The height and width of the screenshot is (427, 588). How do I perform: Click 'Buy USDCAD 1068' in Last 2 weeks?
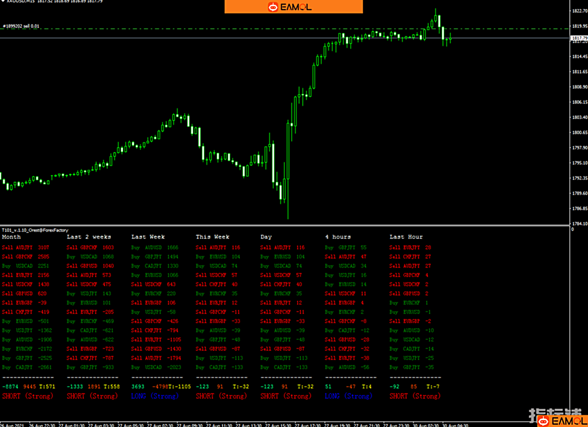click(90, 257)
